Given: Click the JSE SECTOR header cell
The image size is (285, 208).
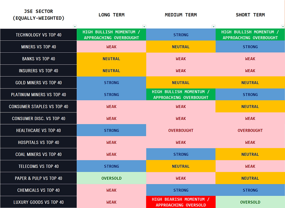Looking at the screenshot, I should pyautogui.click(x=38, y=15).
